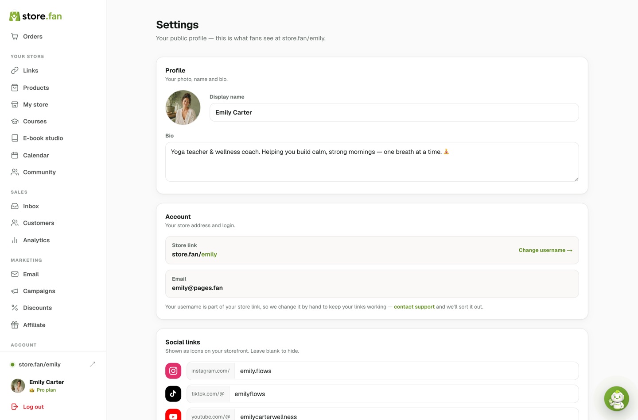Click the E-book studio book icon
This screenshot has width=638, height=420.
coord(15,138)
